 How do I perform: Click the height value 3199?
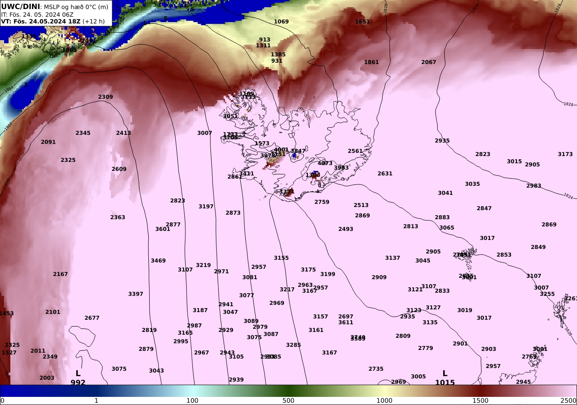328,274
